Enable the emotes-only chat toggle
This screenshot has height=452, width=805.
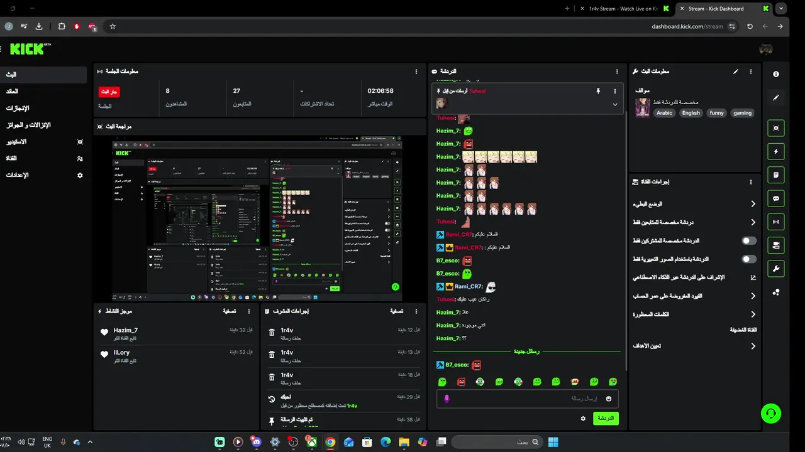click(749, 259)
